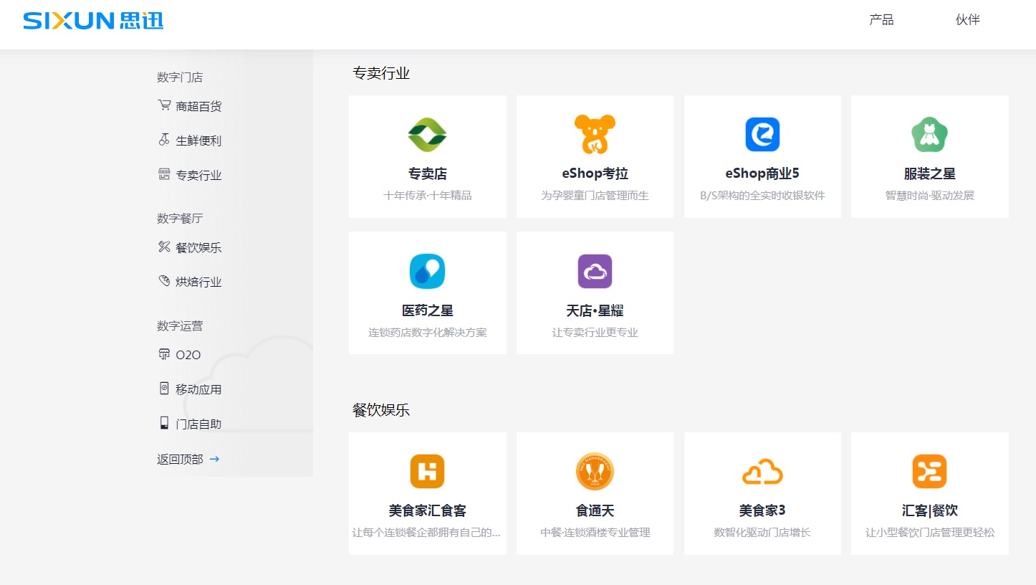Click the 中餐·连锁酒楼专业管理 description
This screenshot has width=1036, height=585.
pos(595,532)
